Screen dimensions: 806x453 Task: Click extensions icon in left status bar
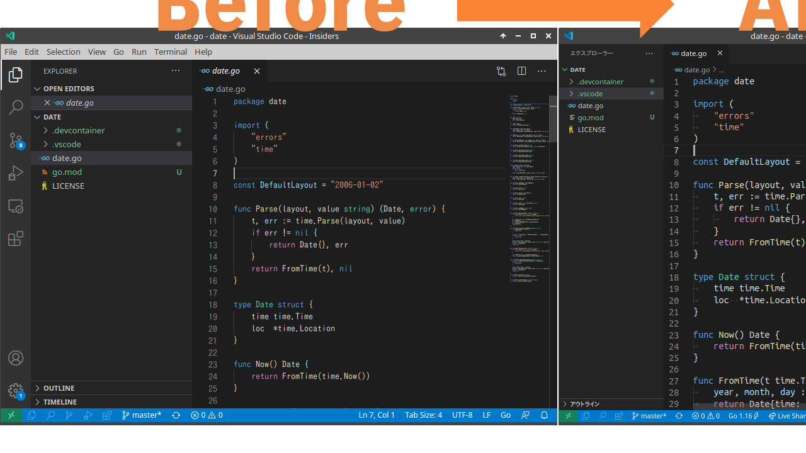pyautogui.click(x=107, y=415)
